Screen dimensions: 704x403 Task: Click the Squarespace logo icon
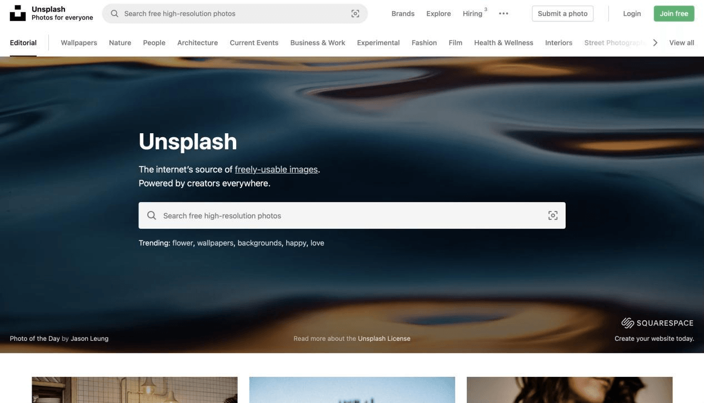click(x=628, y=323)
